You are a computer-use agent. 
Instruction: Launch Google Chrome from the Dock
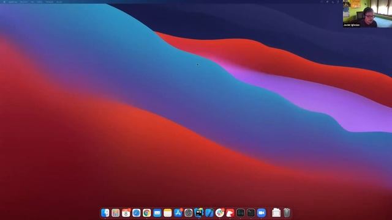tap(147, 213)
